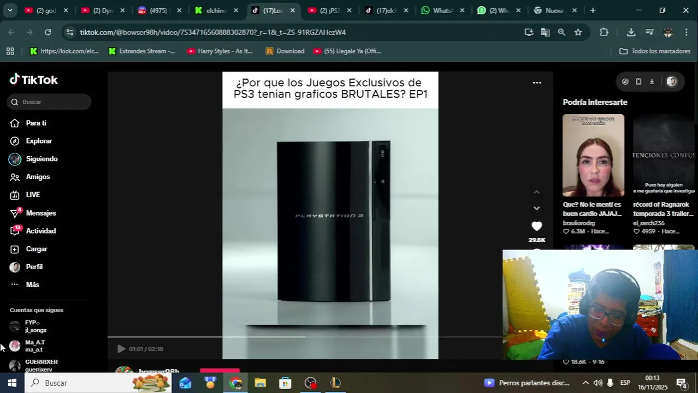
Task: Open Chrome extensions puzzle icon
Action: tap(604, 32)
